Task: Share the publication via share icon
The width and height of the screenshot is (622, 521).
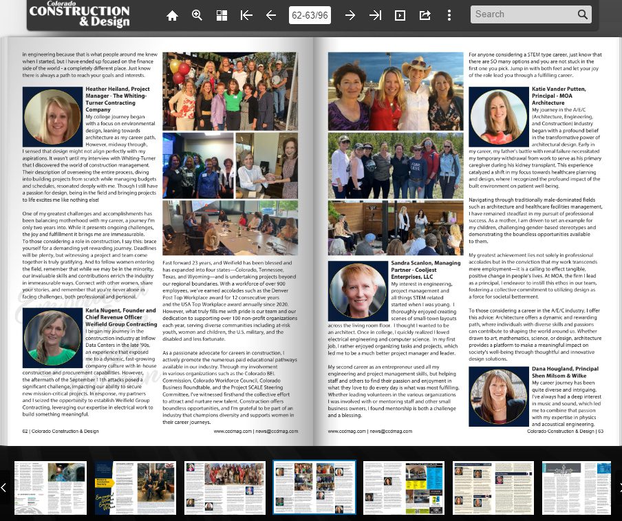Action: [425, 15]
